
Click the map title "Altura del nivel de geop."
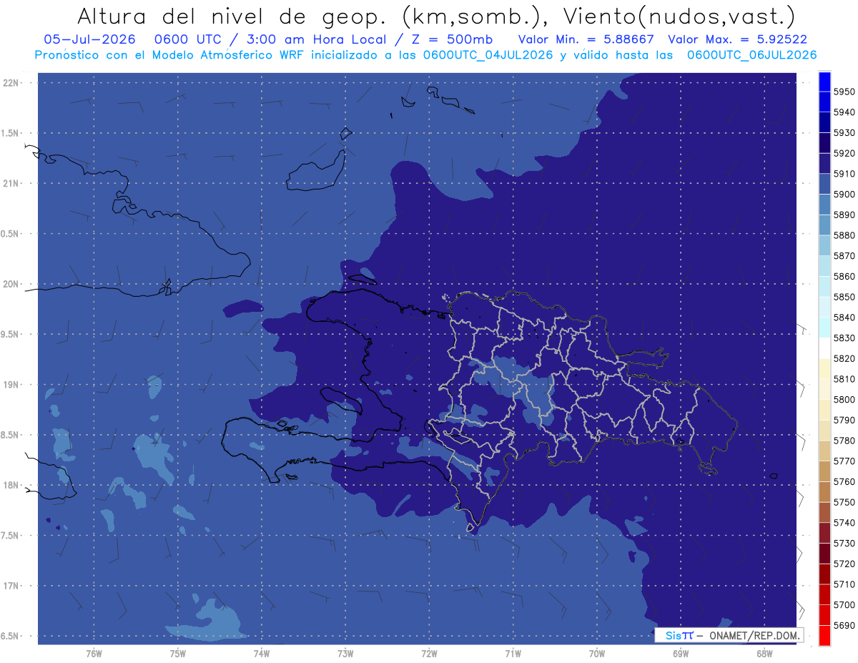click(x=231, y=17)
